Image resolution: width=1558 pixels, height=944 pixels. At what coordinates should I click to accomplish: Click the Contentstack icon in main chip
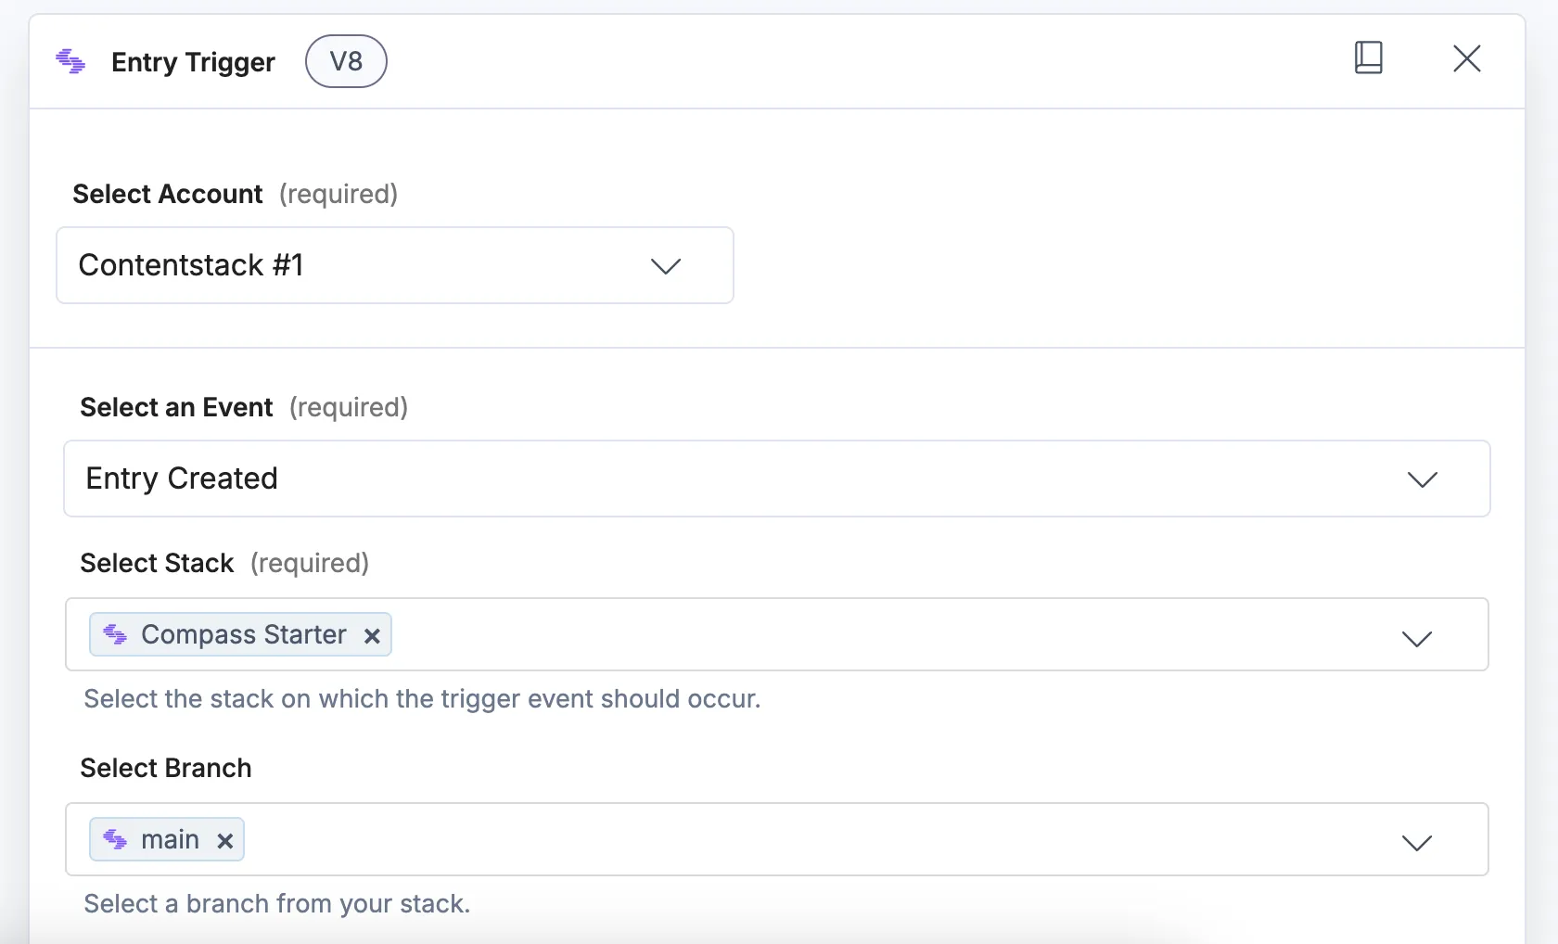coord(115,839)
